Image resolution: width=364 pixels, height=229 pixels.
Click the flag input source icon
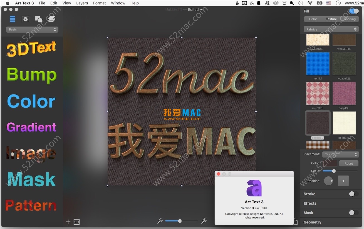(x=329, y=3)
